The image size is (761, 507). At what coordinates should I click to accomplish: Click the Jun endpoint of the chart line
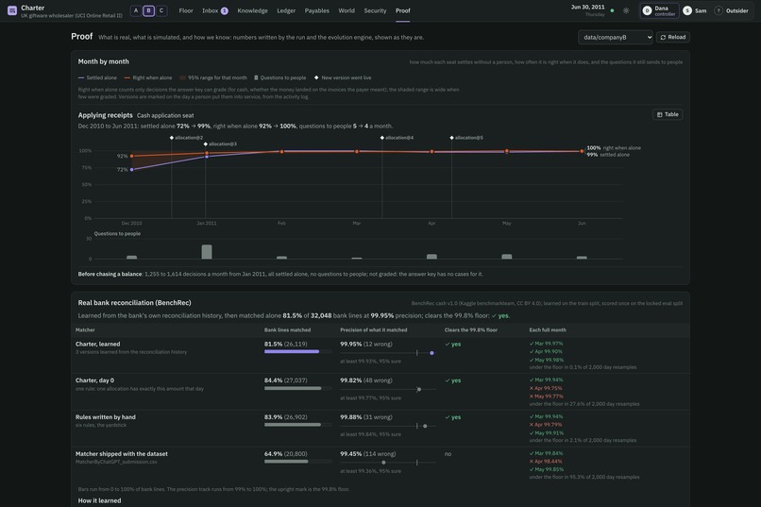point(582,151)
